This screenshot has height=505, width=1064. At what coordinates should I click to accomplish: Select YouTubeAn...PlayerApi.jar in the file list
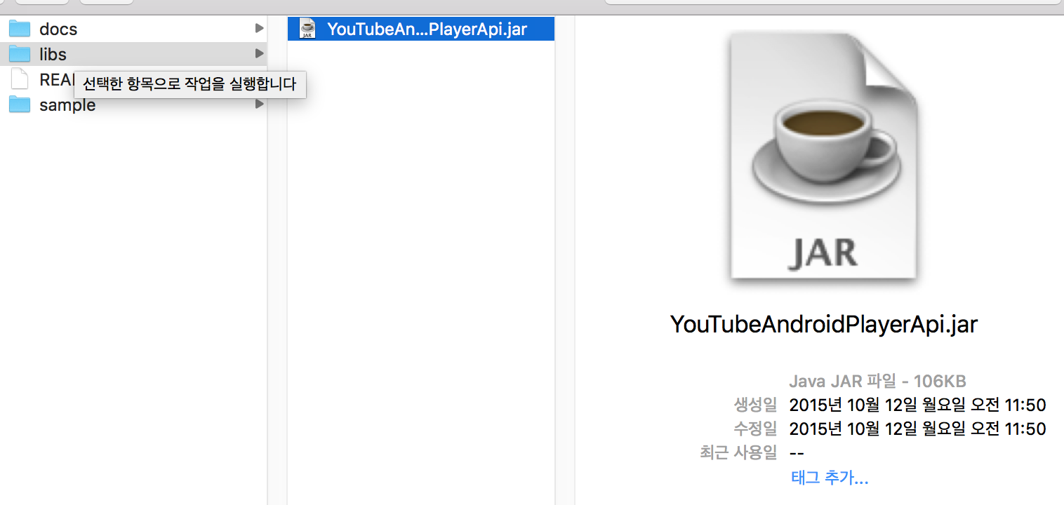(421, 29)
